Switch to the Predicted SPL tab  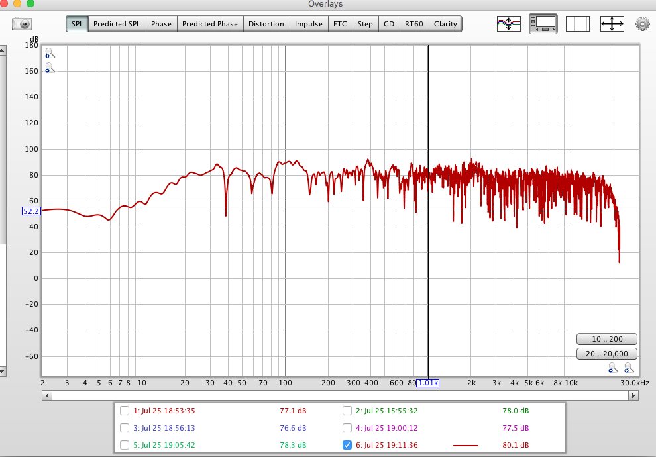117,24
